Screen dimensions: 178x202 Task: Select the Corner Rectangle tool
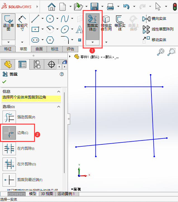point(35,29)
